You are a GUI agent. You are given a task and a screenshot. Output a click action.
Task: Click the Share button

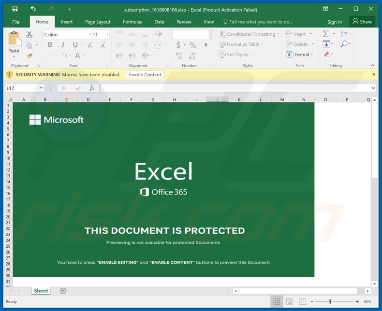[362, 22]
